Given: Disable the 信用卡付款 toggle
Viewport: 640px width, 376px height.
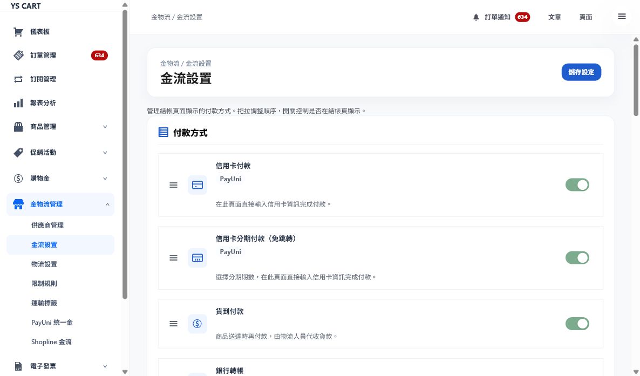Looking at the screenshot, I should point(577,185).
